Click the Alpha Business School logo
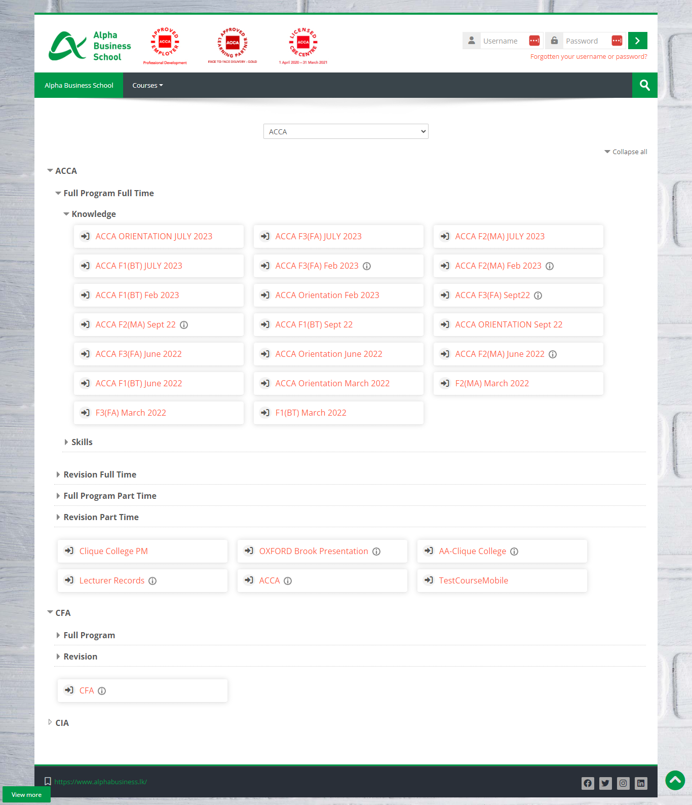This screenshot has width=692, height=805. pyautogui.click(x=89, y=46)
